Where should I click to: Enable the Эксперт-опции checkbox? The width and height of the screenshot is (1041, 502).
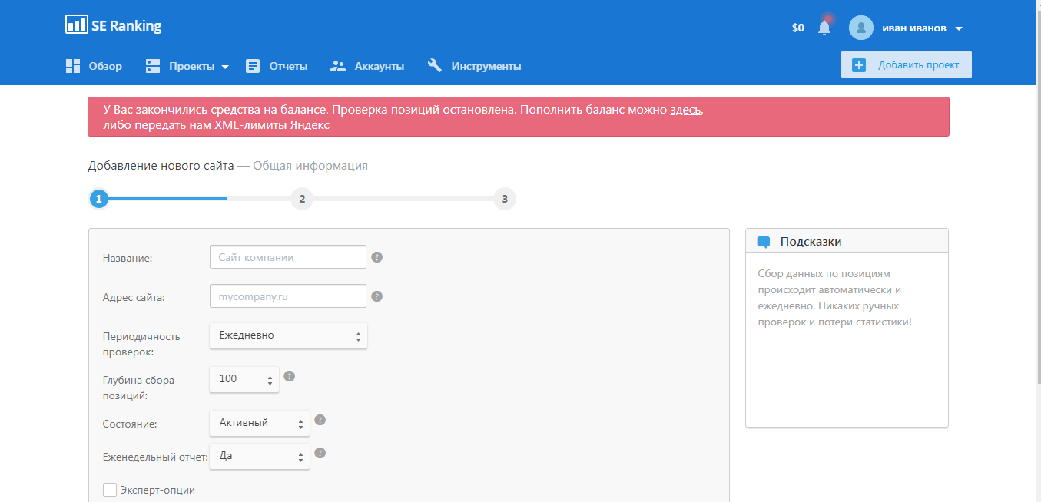tap(110, 490)
